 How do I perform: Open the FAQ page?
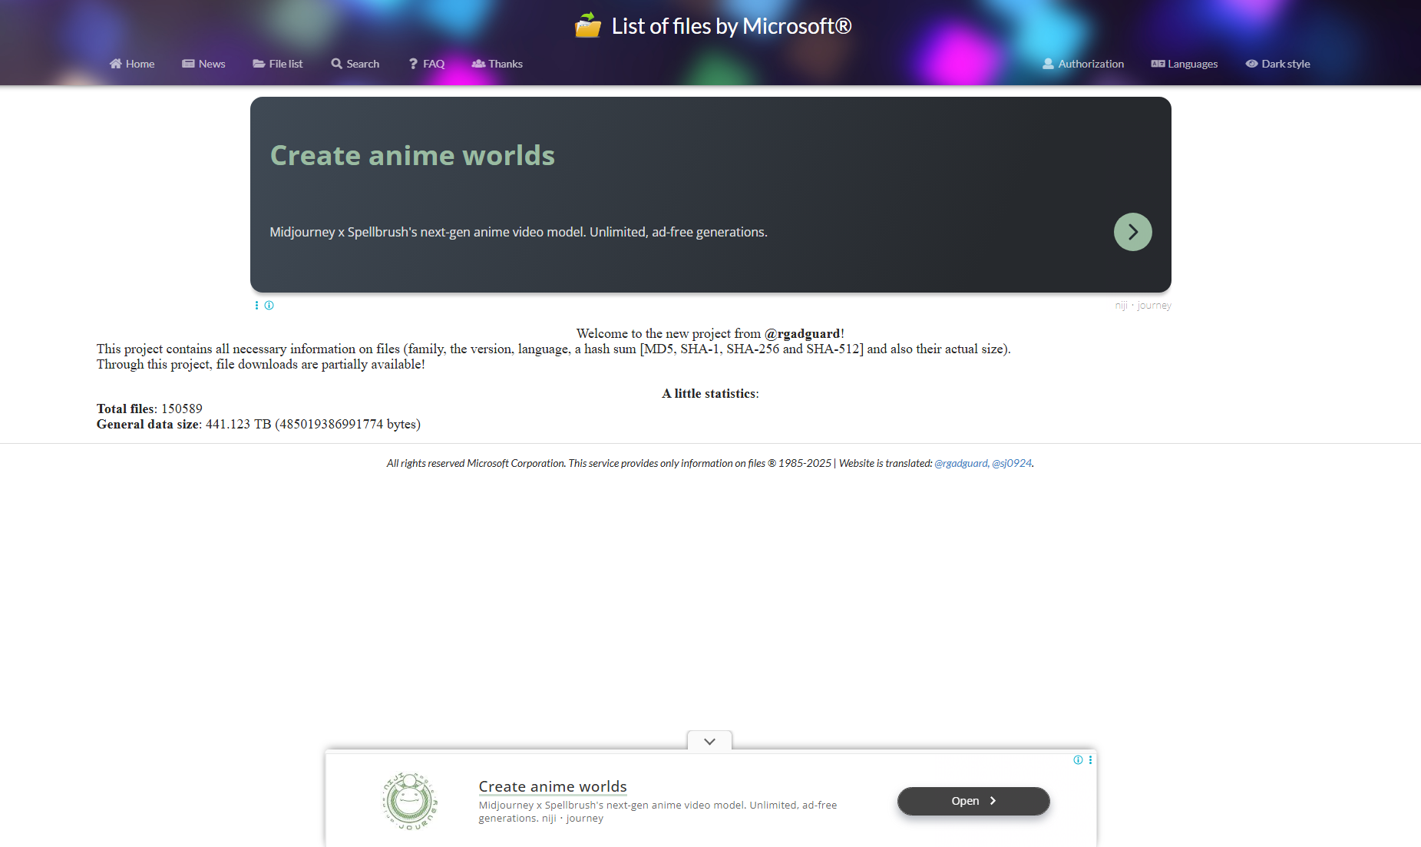[x=427, y=64]
